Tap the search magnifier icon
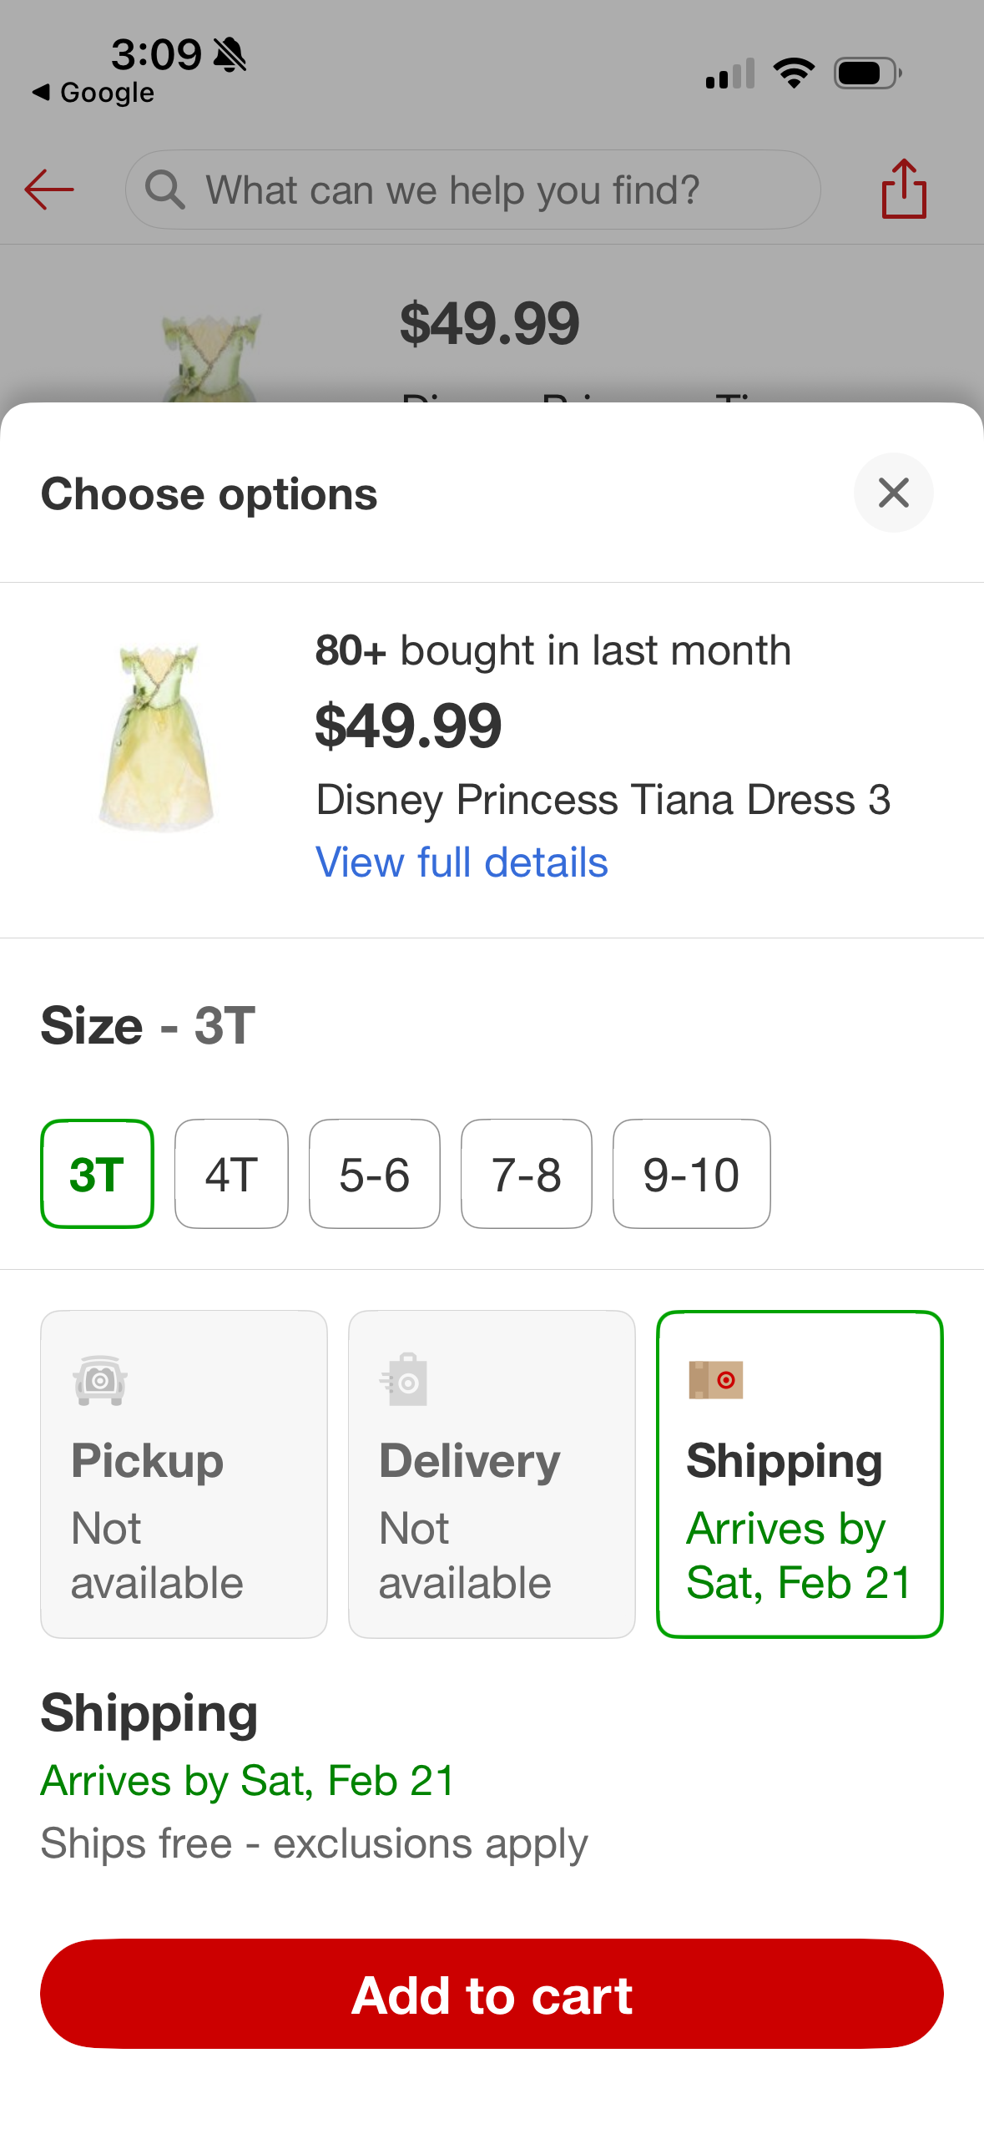 164,190
